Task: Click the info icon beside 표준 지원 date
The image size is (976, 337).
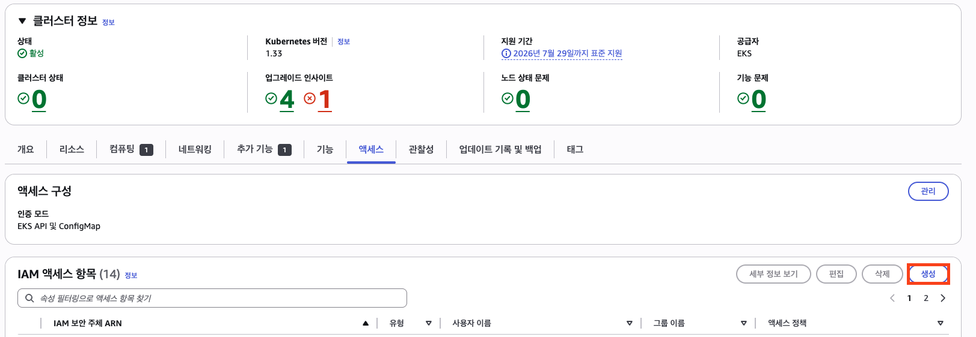Action: click(x=506, y=53)
